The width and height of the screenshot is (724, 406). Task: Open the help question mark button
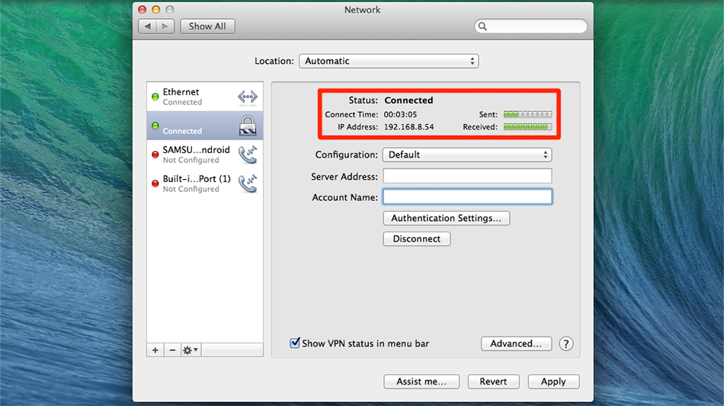point(565,344)
